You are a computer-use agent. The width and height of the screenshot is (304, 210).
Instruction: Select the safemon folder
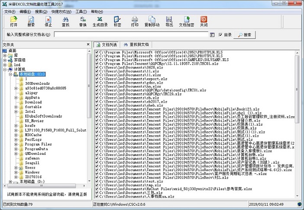32,158
